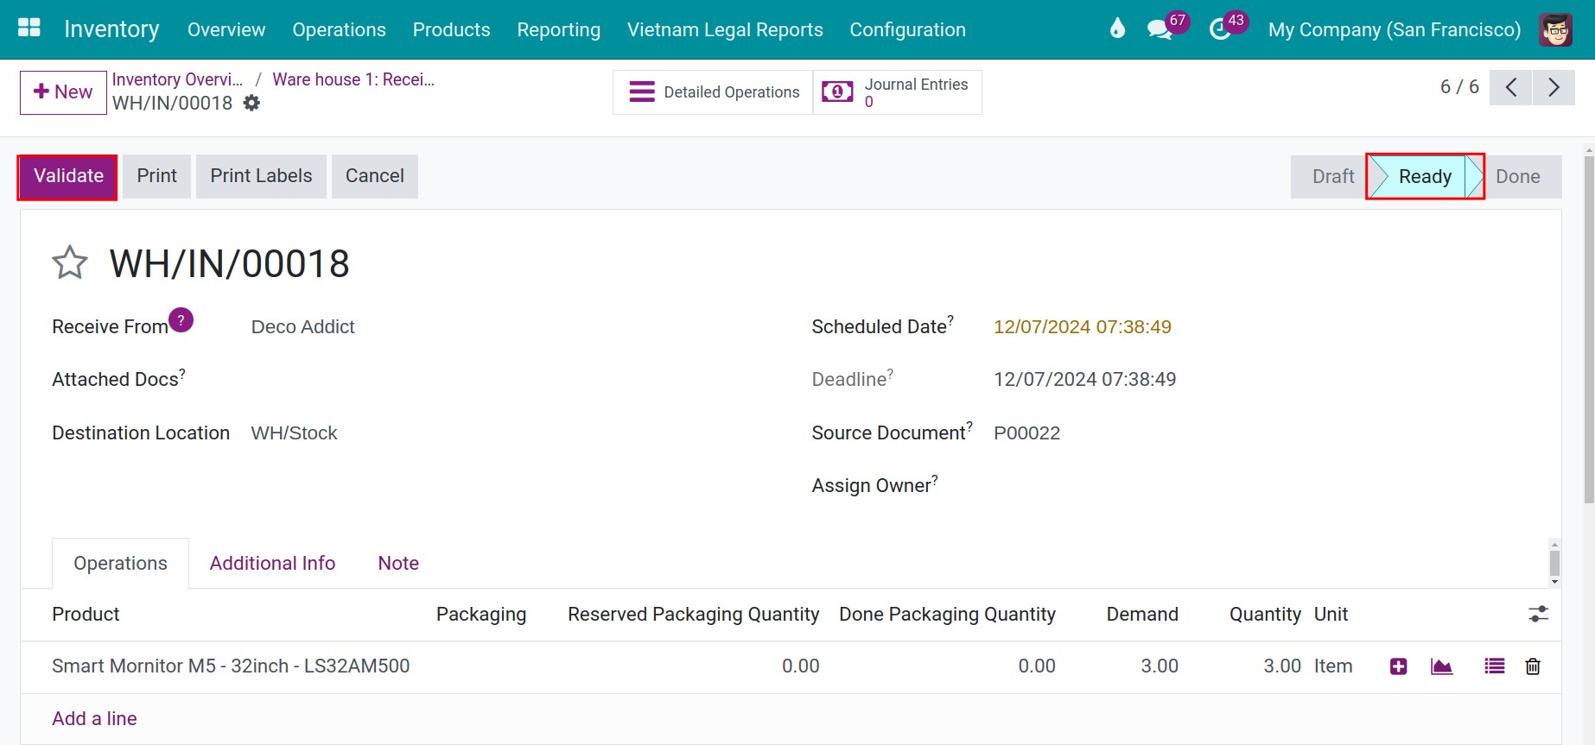Open Journal Entries smart button
The height and width of the screenshot is (745, 1595).
(897, 92)
